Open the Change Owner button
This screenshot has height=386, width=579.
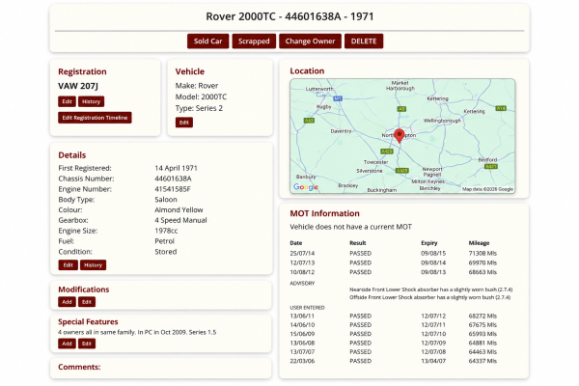(x=310, y=41)
